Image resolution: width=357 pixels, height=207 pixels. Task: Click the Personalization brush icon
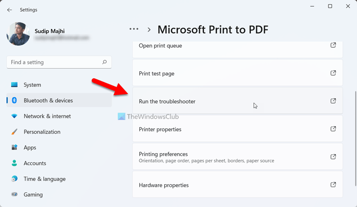[14, 132]
